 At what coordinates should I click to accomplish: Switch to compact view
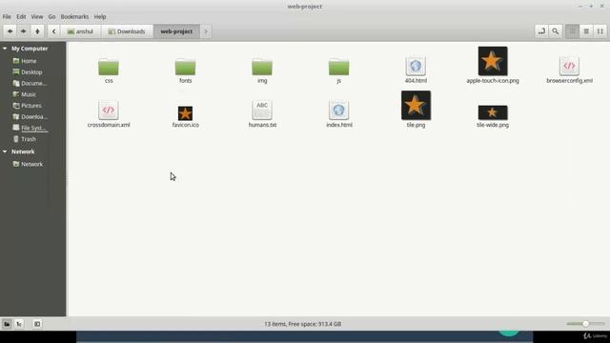coord(600,31)
